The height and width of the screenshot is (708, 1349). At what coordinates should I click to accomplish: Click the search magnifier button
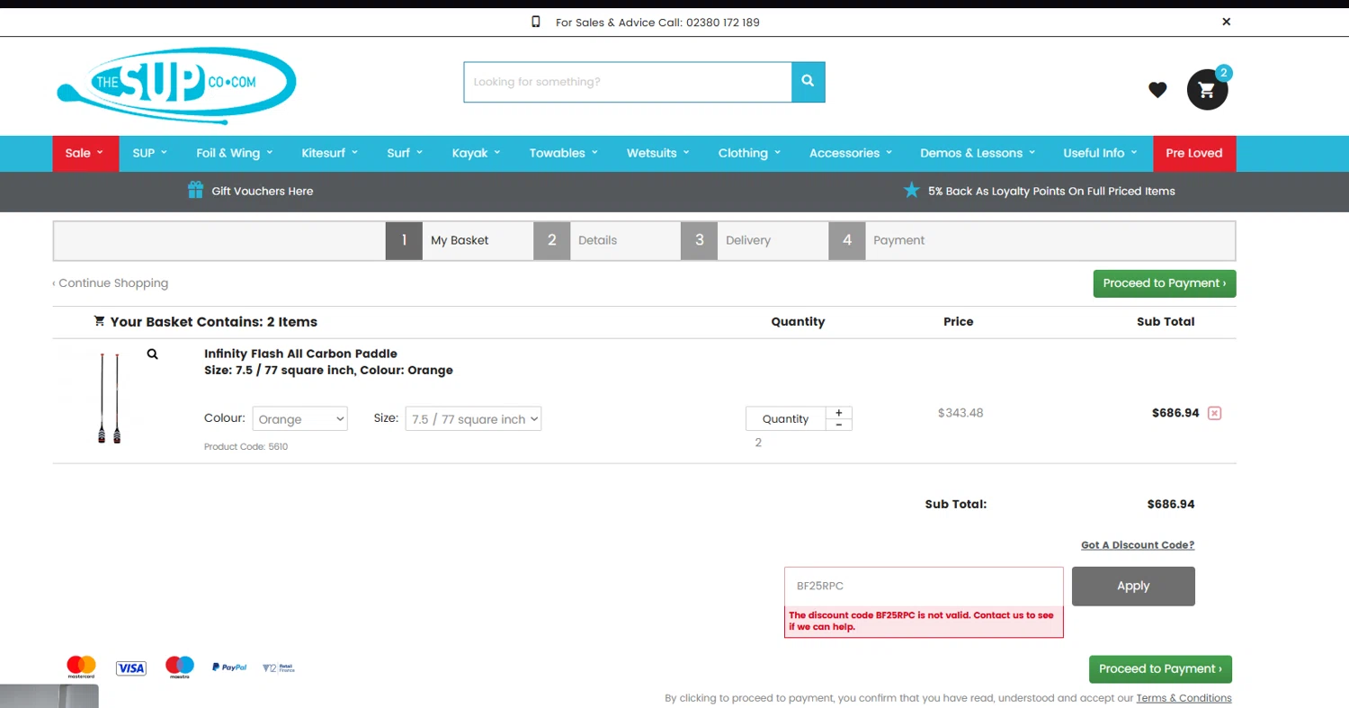point(808,82)
